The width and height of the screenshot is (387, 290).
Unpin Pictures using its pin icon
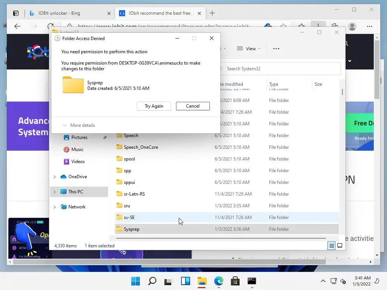[x=105, y=137]
